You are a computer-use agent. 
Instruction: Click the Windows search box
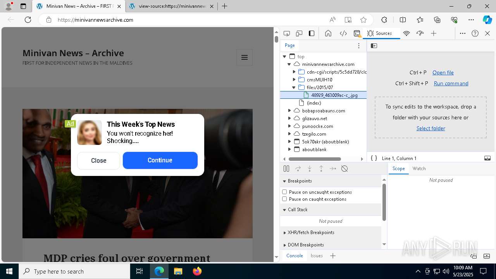74,271
